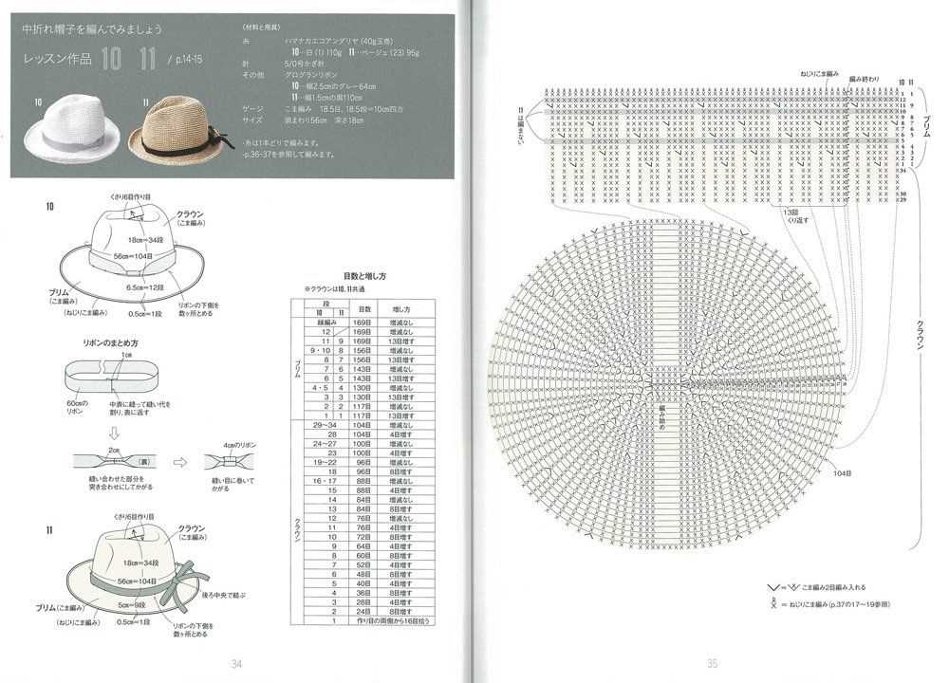
Task: Click the 目数と増し方 table heading
Action: [364, 276]
